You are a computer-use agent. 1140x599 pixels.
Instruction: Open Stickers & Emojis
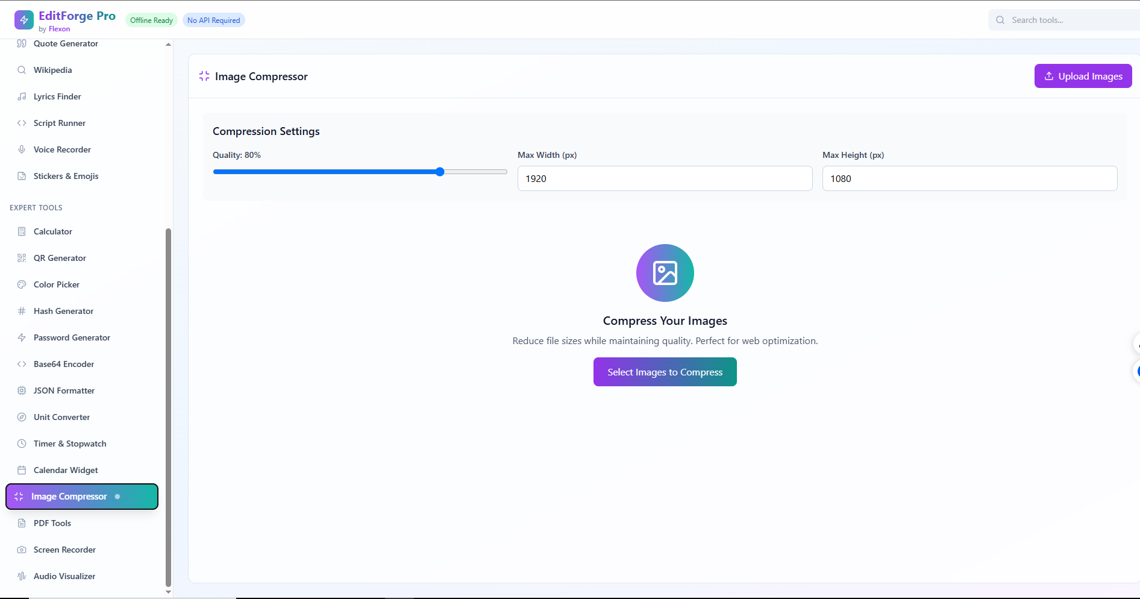(82, 176)
